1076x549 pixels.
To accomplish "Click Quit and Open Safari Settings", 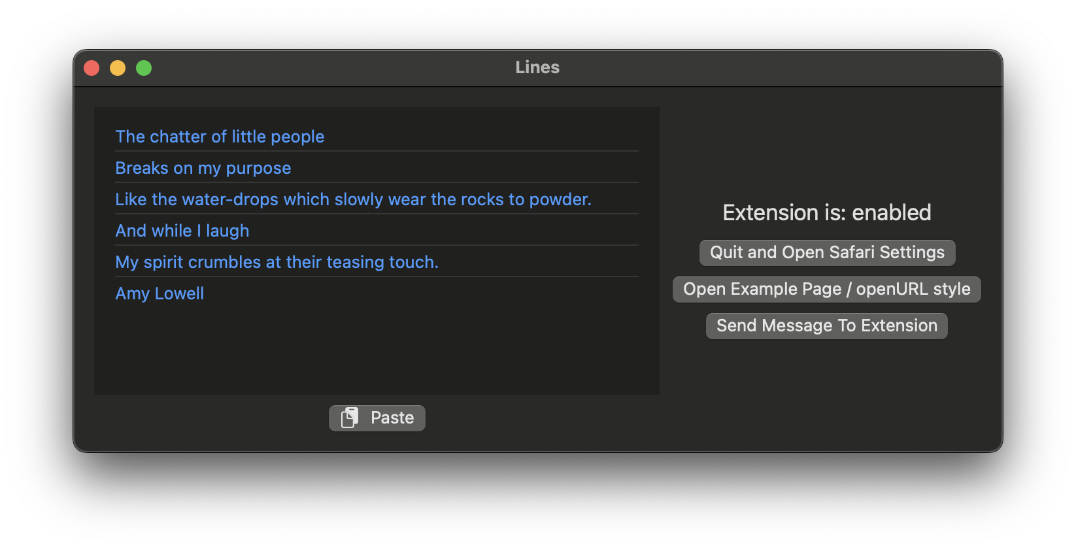I will coord(827,253).
